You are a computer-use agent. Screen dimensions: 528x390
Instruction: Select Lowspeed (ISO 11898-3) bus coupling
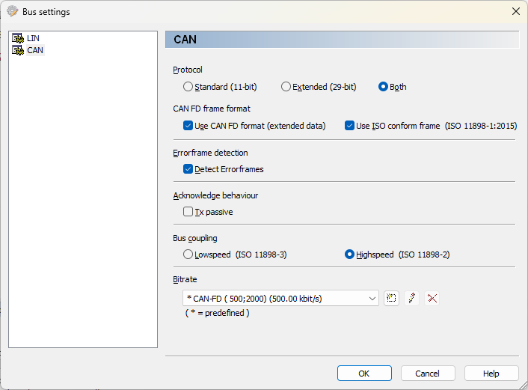coord(188,255)
